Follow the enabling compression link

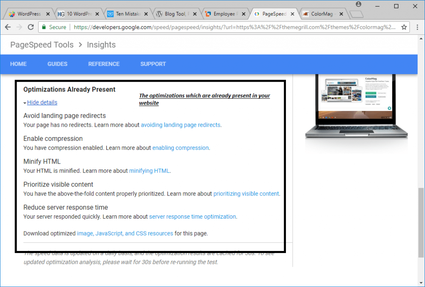(x=180, y=148)
